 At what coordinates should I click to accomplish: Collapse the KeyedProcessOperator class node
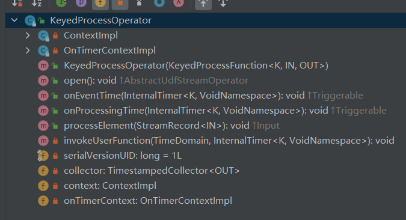(14, 20)
